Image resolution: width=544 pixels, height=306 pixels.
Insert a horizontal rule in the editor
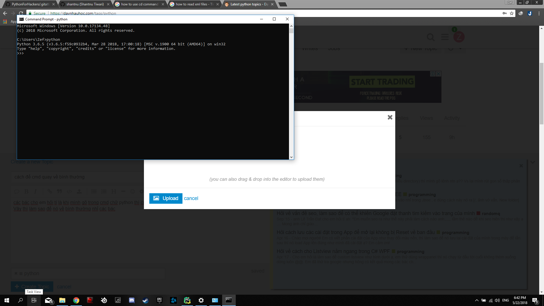[x=123, y=192]
